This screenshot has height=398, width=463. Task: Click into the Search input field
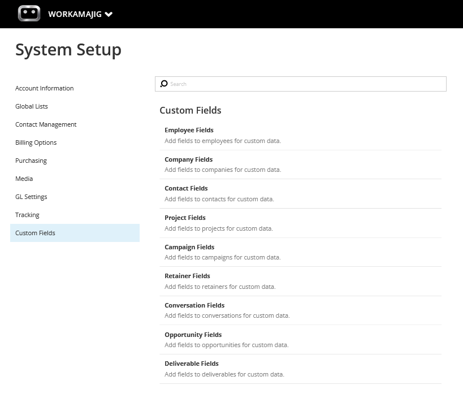(301, 84)
